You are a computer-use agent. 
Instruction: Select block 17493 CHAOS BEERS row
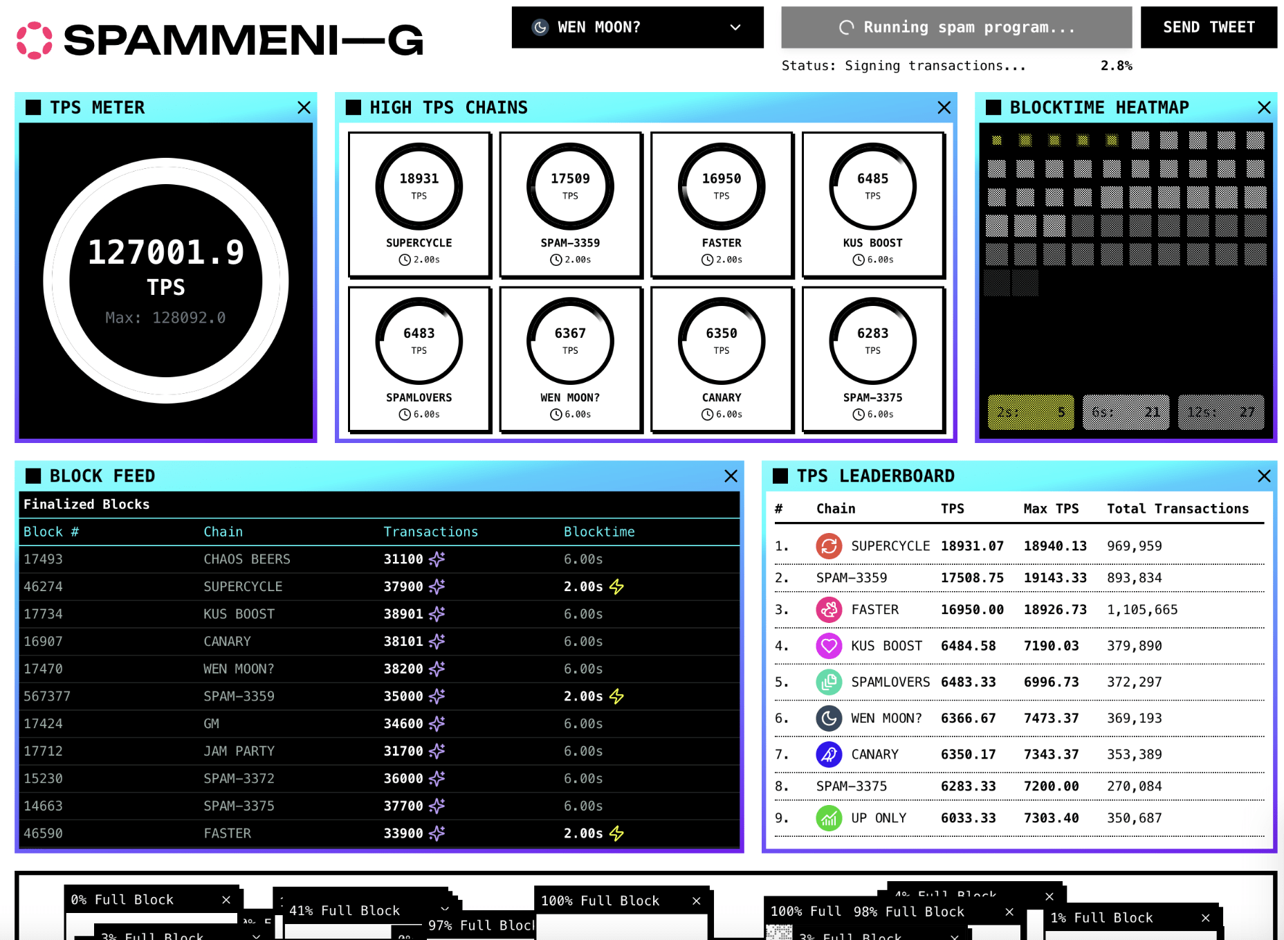(x=379, y=559)
